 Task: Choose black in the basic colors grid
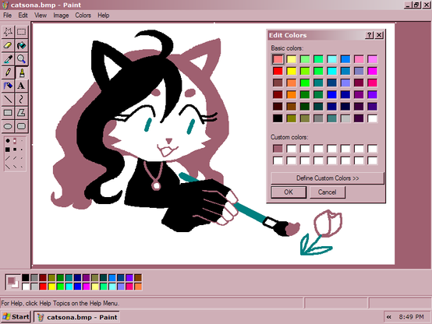tap(278, 118)
